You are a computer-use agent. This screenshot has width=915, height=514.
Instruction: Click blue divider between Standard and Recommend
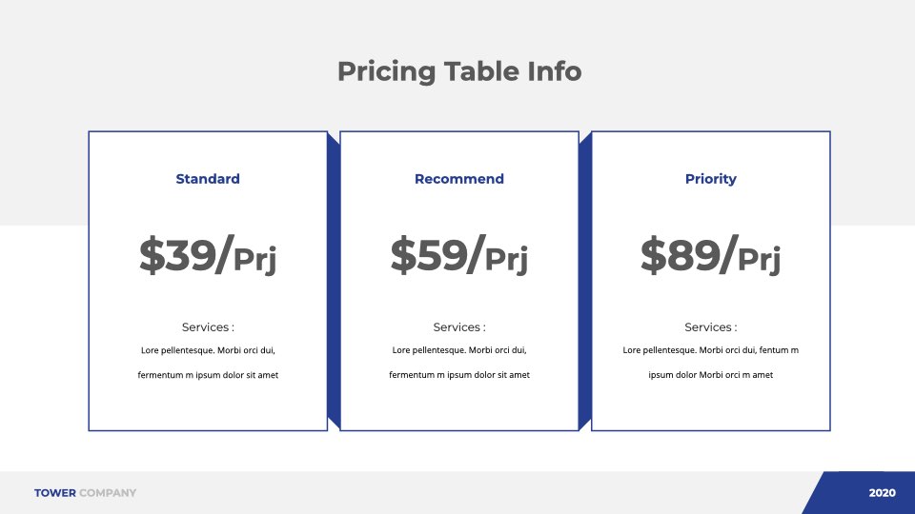[x=334, y=281]
